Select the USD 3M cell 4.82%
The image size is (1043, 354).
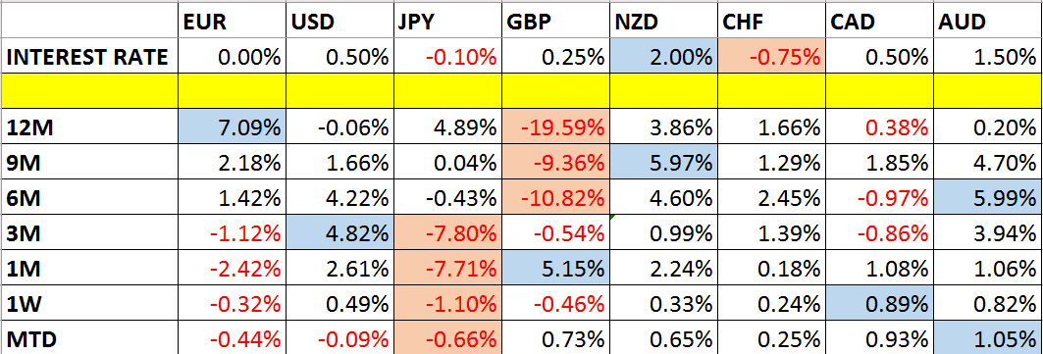339,233
